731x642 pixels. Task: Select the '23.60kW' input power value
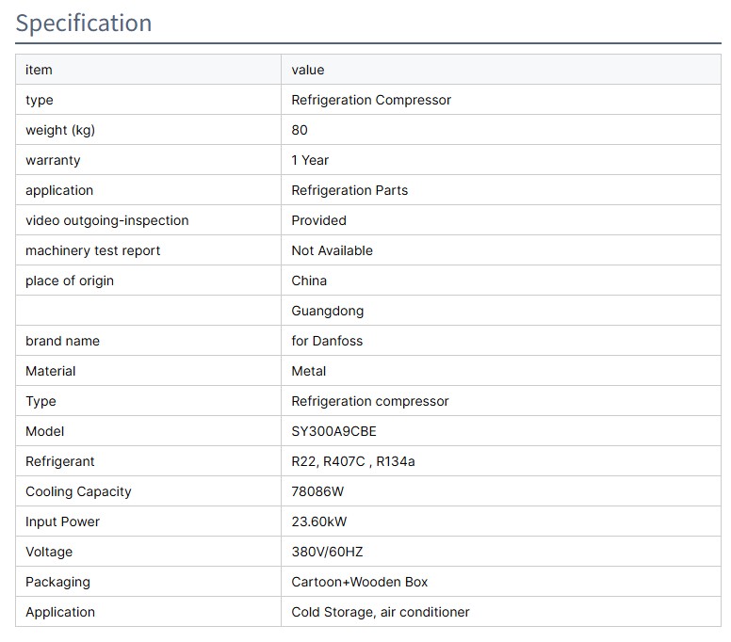tap(319, 522)
